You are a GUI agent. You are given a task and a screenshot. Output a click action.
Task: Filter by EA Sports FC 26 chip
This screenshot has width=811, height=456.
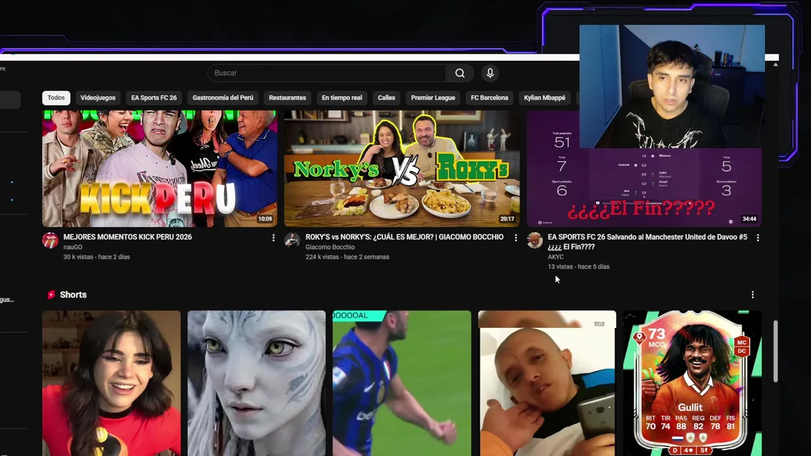point(154,98)
